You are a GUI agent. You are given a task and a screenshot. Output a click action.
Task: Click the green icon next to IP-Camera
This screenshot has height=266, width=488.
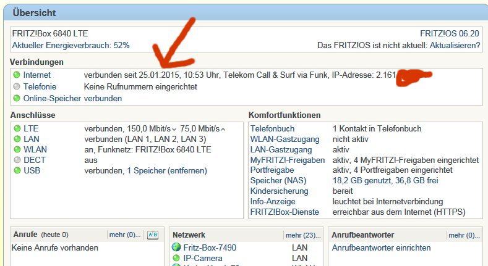click(176, 258)
